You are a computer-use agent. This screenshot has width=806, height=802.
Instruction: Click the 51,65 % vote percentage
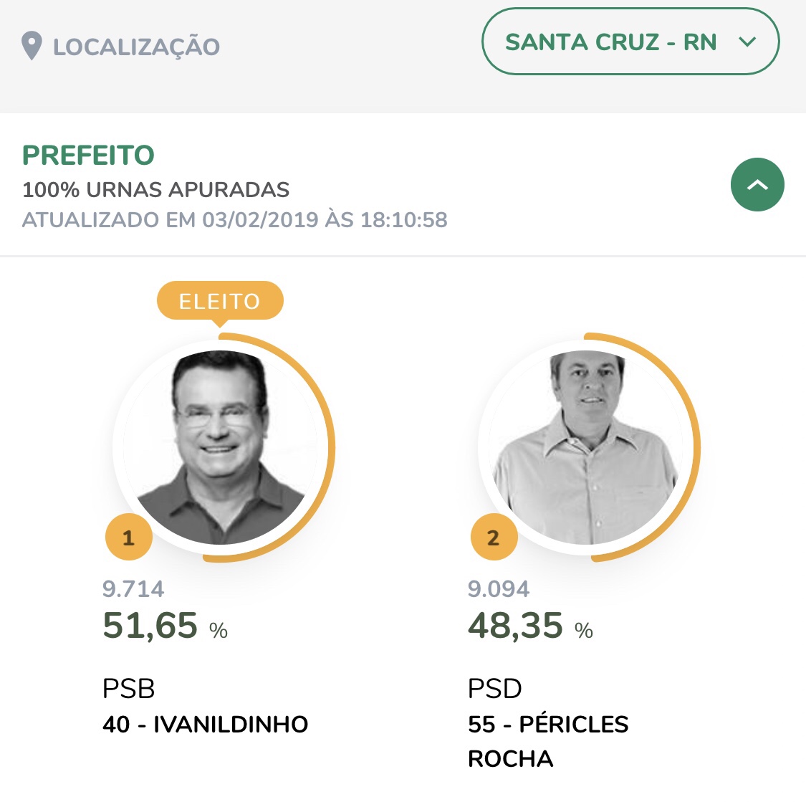165,626
